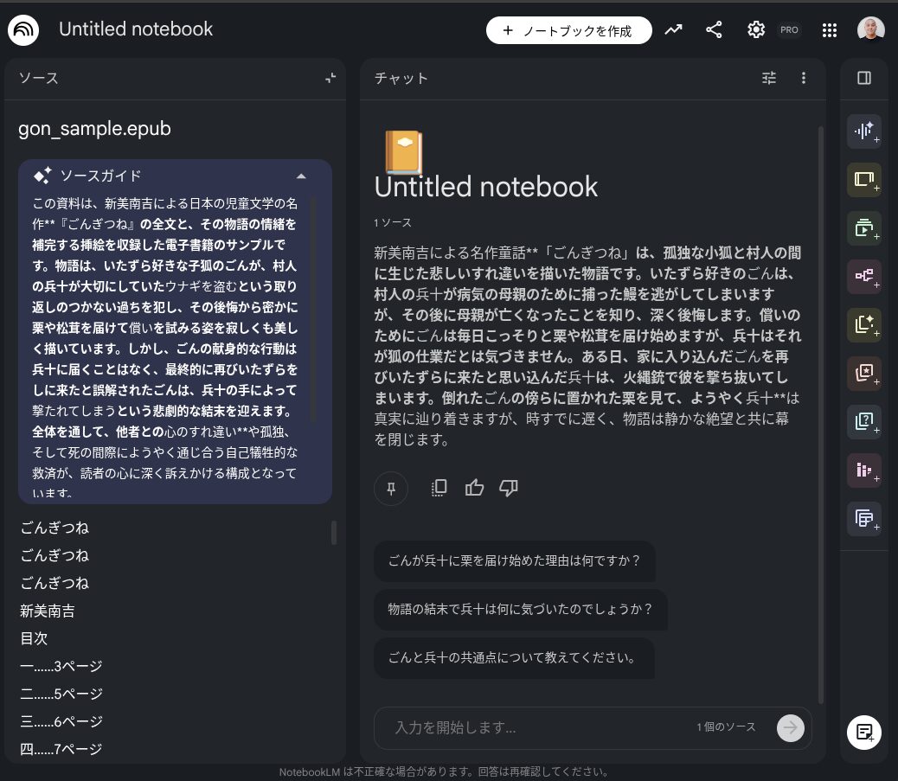Image resolution: width=898 pixels, height=781 pixels.
Task: Give the summary a thumbs up
Action: click(474, 488)
